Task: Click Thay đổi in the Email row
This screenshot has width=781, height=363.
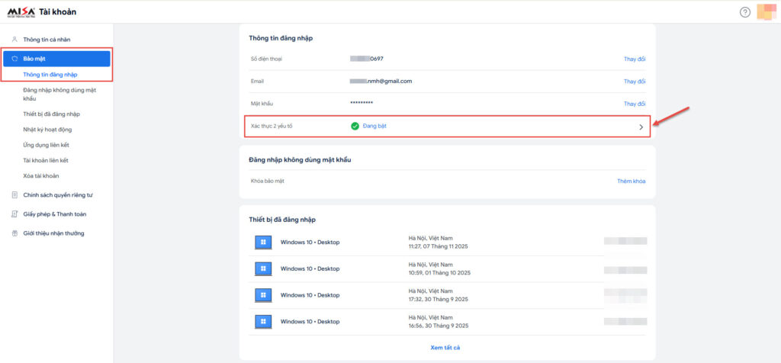Action: (635, 81)
